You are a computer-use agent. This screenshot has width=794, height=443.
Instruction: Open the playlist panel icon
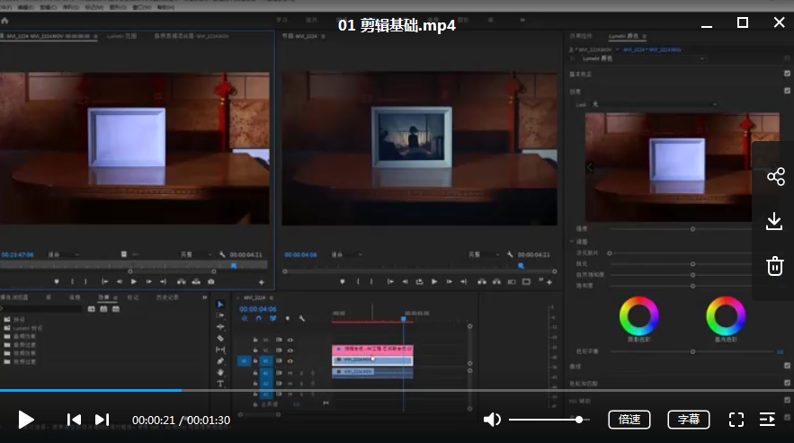pyautogui.click(x=767, y=420)
